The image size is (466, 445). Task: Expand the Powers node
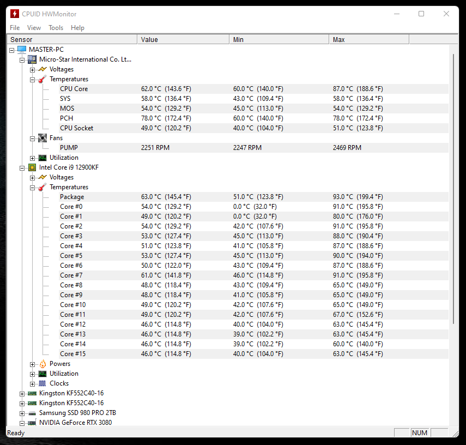pyautogui.click(x=32, y=364)
